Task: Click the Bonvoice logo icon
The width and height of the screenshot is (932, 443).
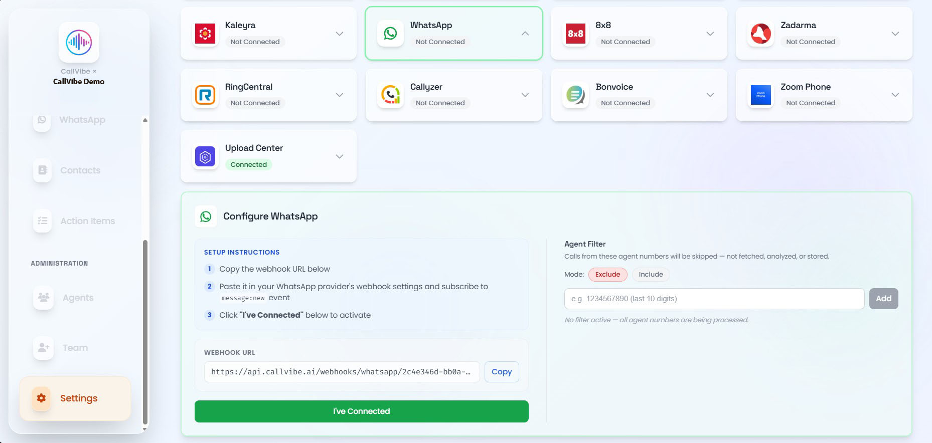Action: pyautogui.click(x=575, y=95)
